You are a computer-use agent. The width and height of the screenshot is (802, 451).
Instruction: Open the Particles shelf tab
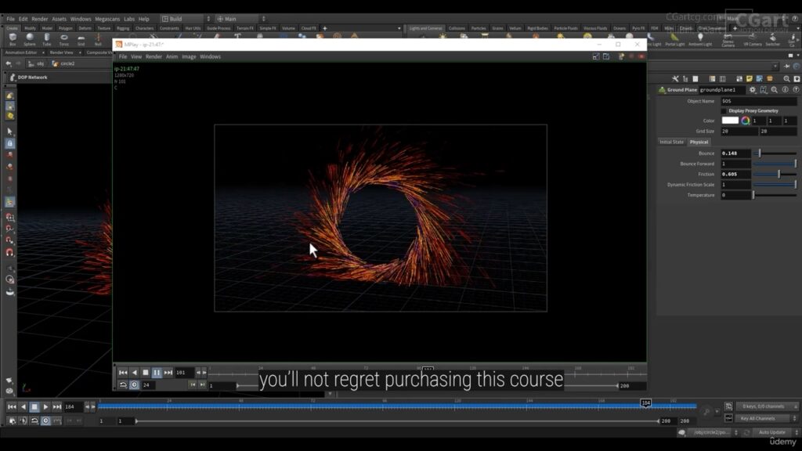479,28
